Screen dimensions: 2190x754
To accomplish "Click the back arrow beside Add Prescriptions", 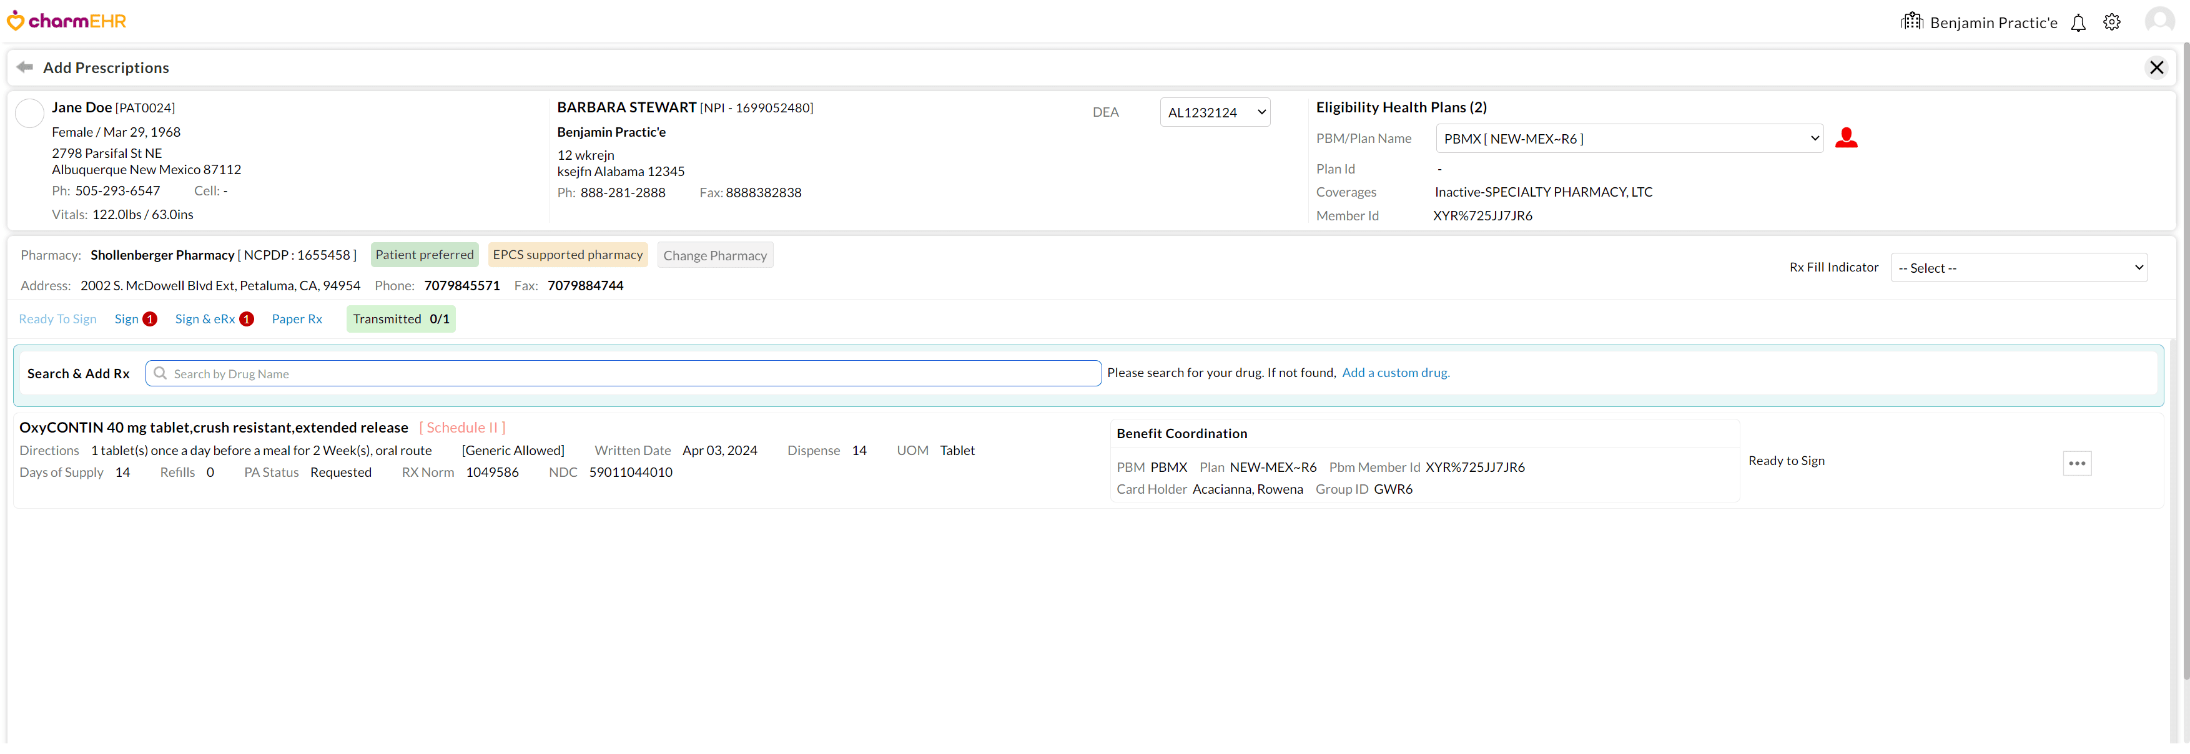I will (24, 67).
